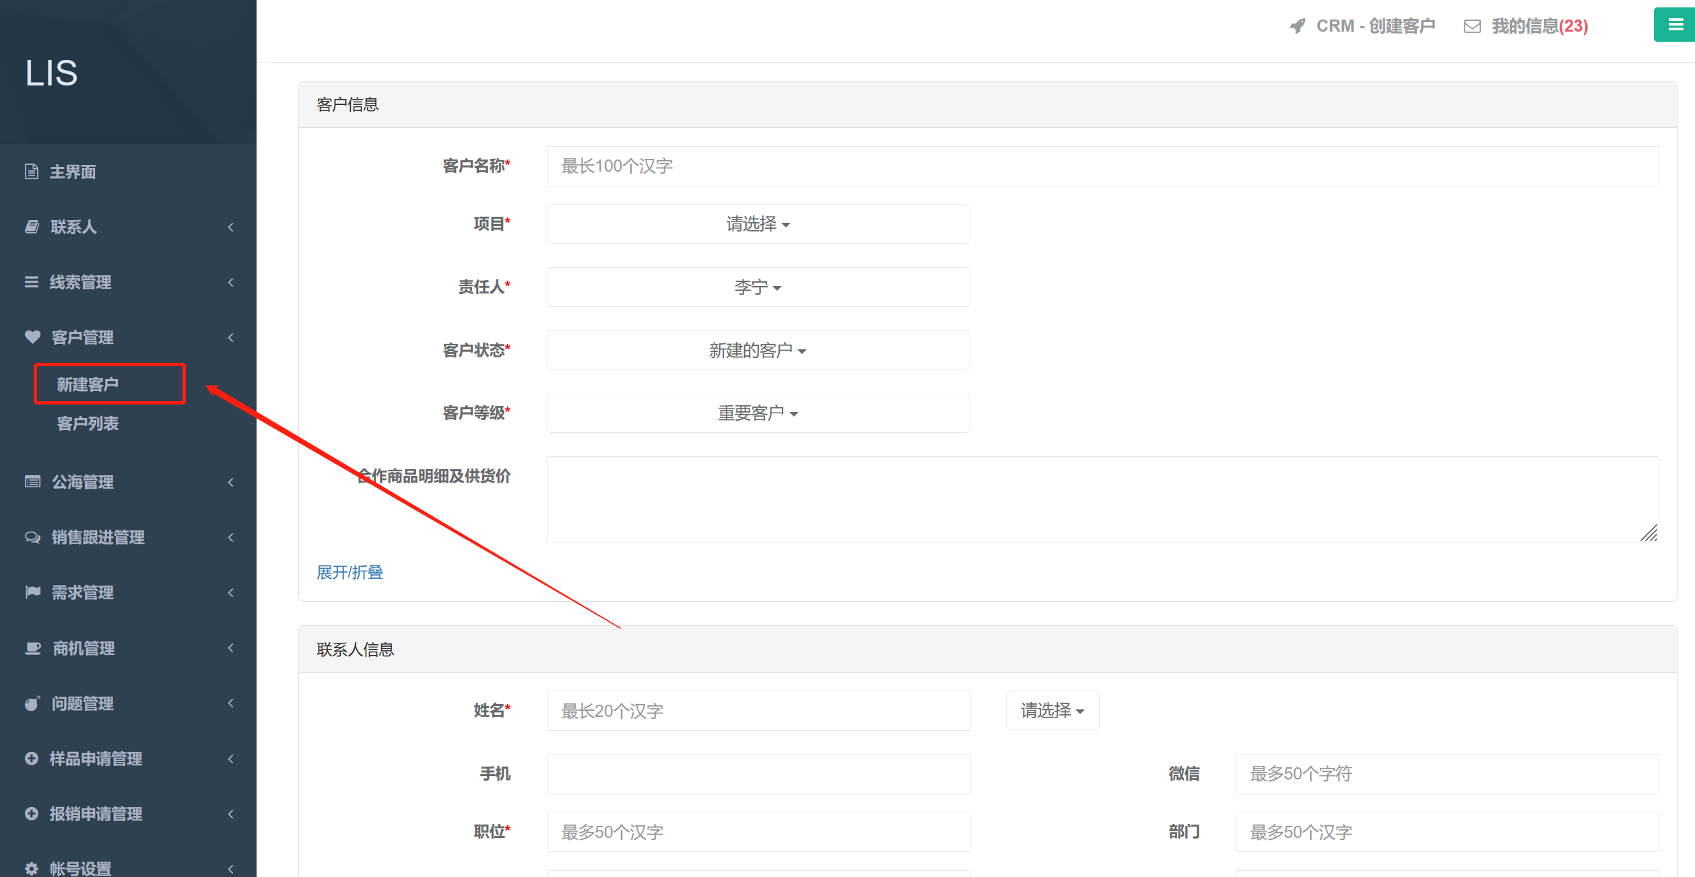Screen dimensions: 1695x877
Task: Collapse the 客户管理 menu chevron
Action: tap(231, 337)
